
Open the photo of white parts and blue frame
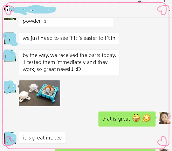[40, 93]
